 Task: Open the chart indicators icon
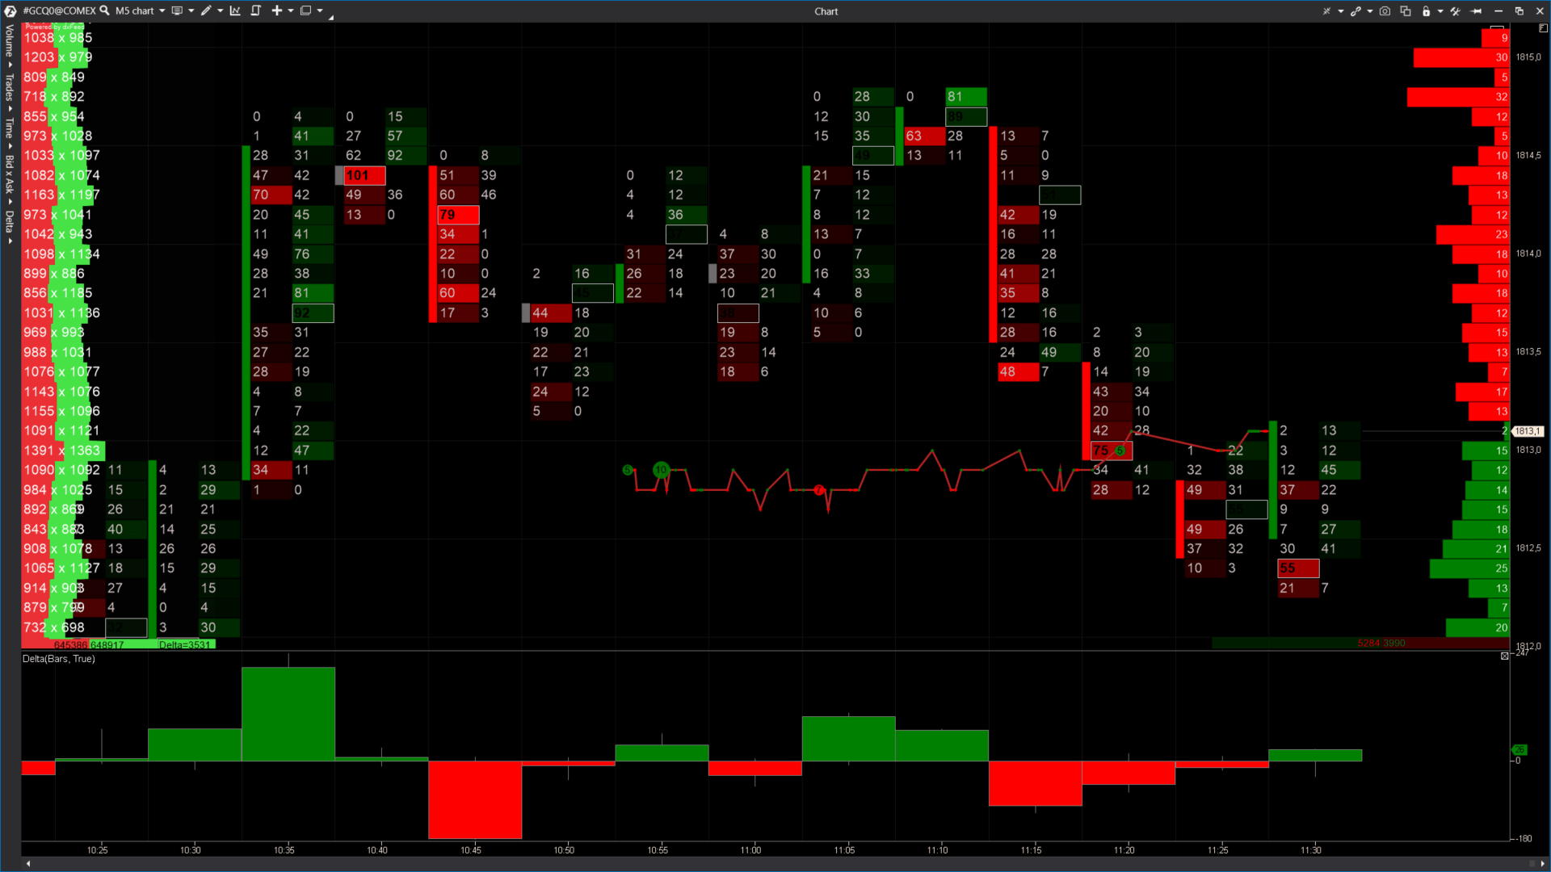[x=235, y=10]
